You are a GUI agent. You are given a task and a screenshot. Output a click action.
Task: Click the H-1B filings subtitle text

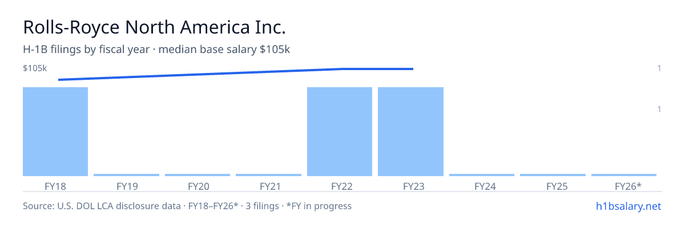[x=156, y=50]
